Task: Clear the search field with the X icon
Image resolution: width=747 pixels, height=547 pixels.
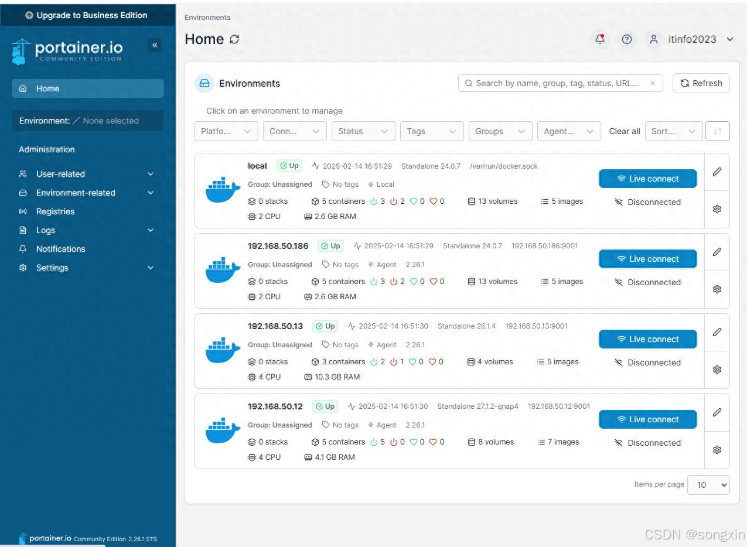Action: (653, 83)
